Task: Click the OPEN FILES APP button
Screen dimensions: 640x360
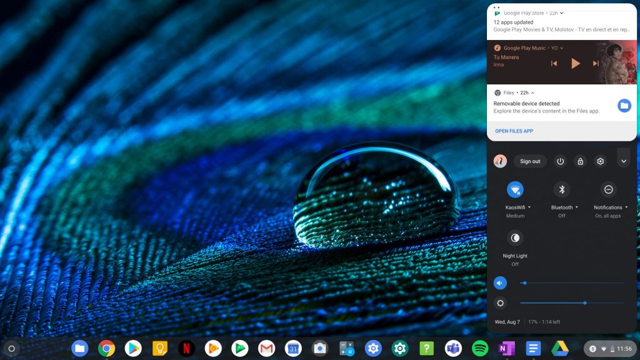Action: pos(514,131)
